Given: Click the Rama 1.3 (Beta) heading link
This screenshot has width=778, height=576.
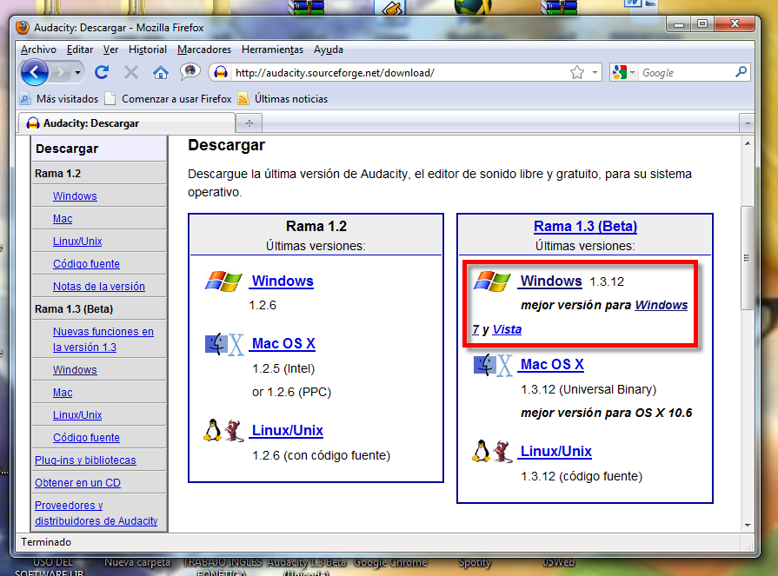Looking at the screenshot, I should tap(585, 227).
